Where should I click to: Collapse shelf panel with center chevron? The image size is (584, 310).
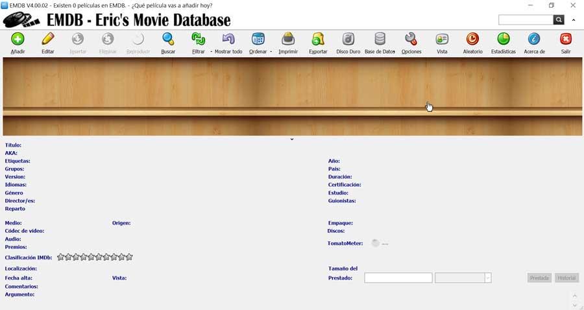tap(291, 139)
